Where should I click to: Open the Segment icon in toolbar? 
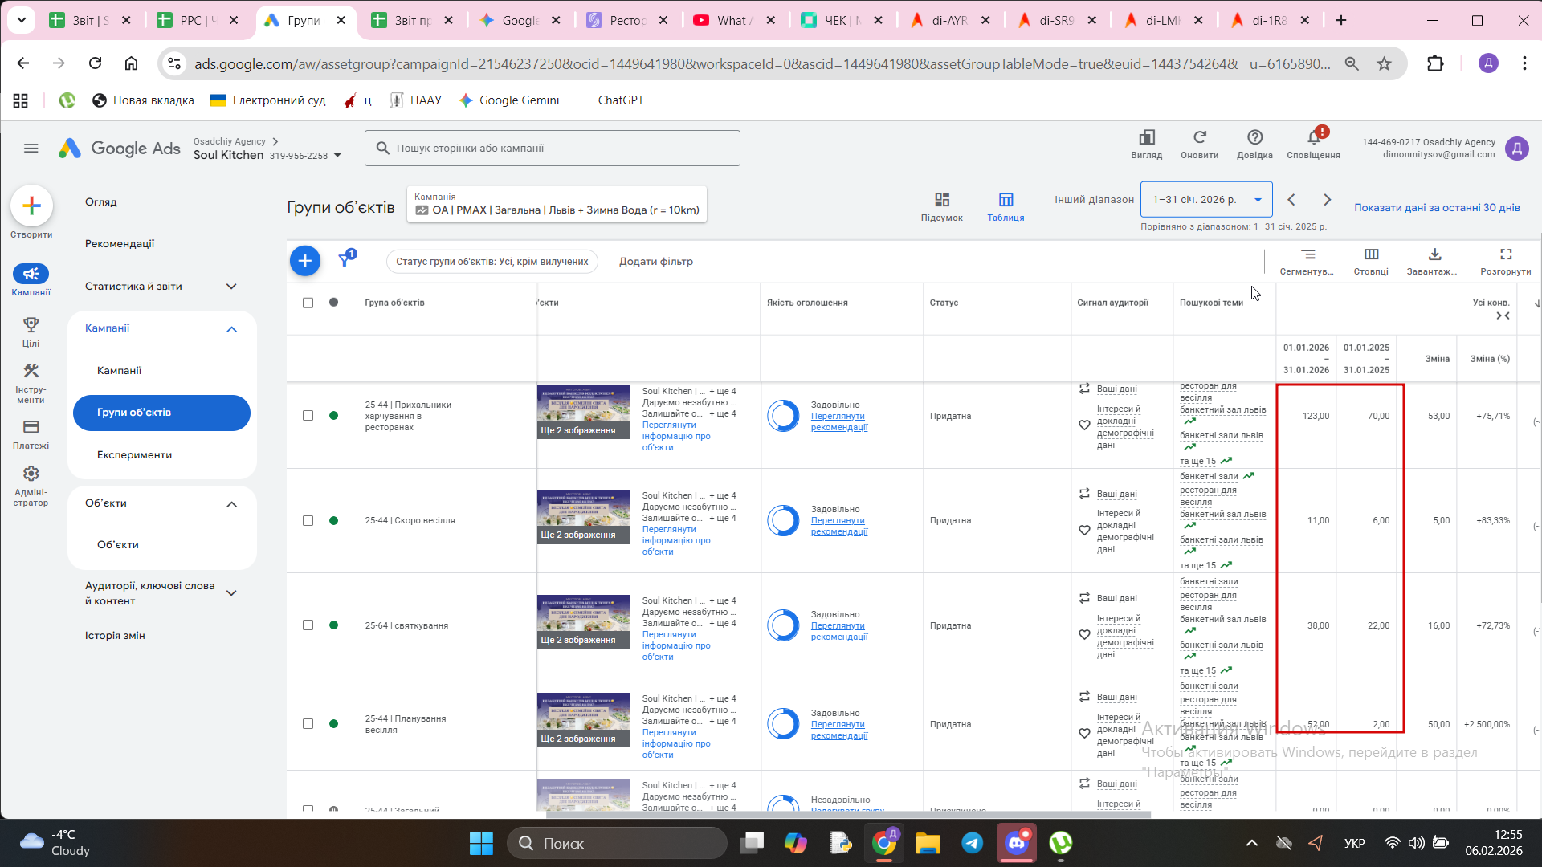1307,255
